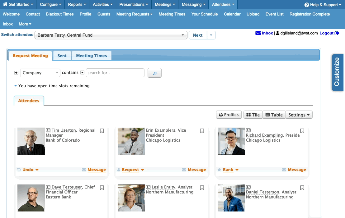
Task: Open the Settings dropdown
Action: pyautogui.click(x=299, y=115)
